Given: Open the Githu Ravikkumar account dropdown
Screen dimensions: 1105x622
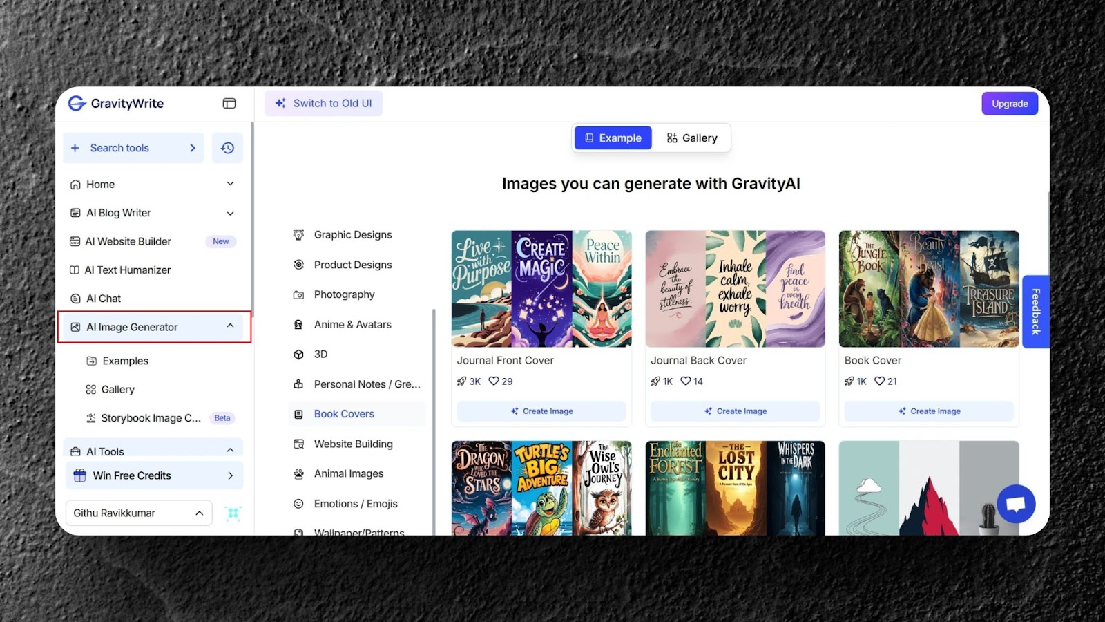Looking at the screenshot, I should click(x=139, y=513).
